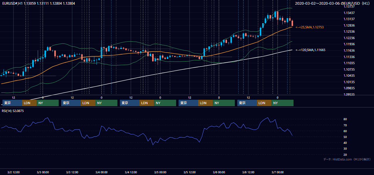Viewport: 374px width, 175px height.
Task: Click price axis value 1.12836
Action: (349, 25)
